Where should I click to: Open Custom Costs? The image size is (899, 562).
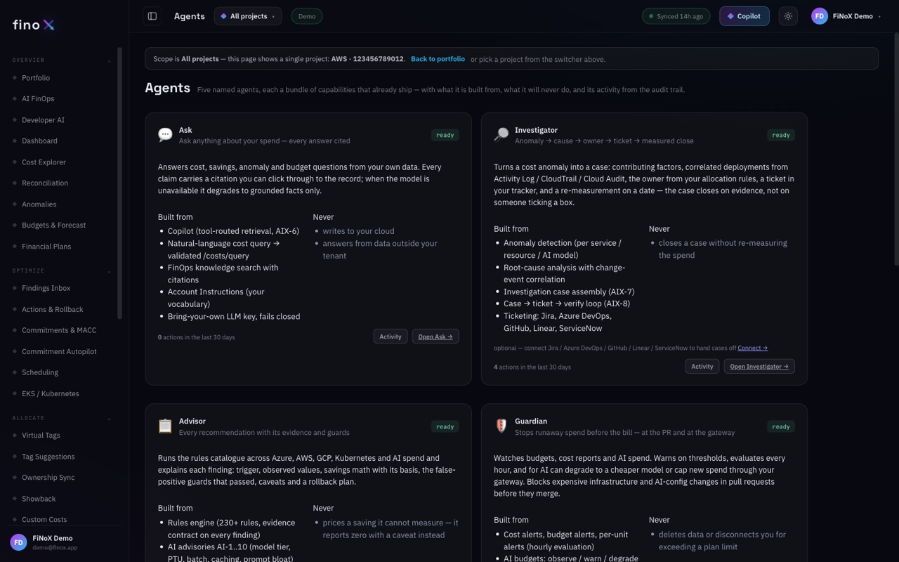click(x=44, y=520)
